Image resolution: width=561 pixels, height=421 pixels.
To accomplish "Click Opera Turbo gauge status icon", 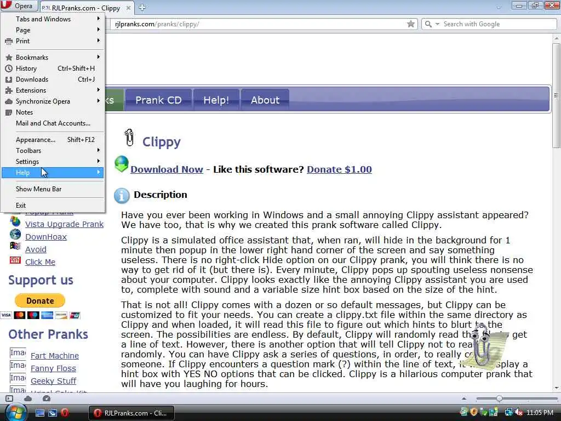I will click(x=47, y=399).
